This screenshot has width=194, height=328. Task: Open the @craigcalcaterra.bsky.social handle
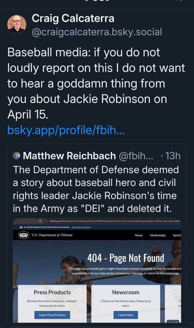97,32
